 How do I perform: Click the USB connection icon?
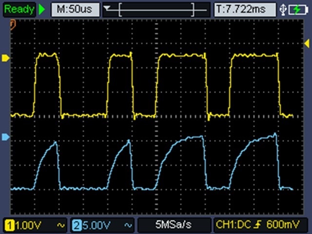tap(283, 10)
